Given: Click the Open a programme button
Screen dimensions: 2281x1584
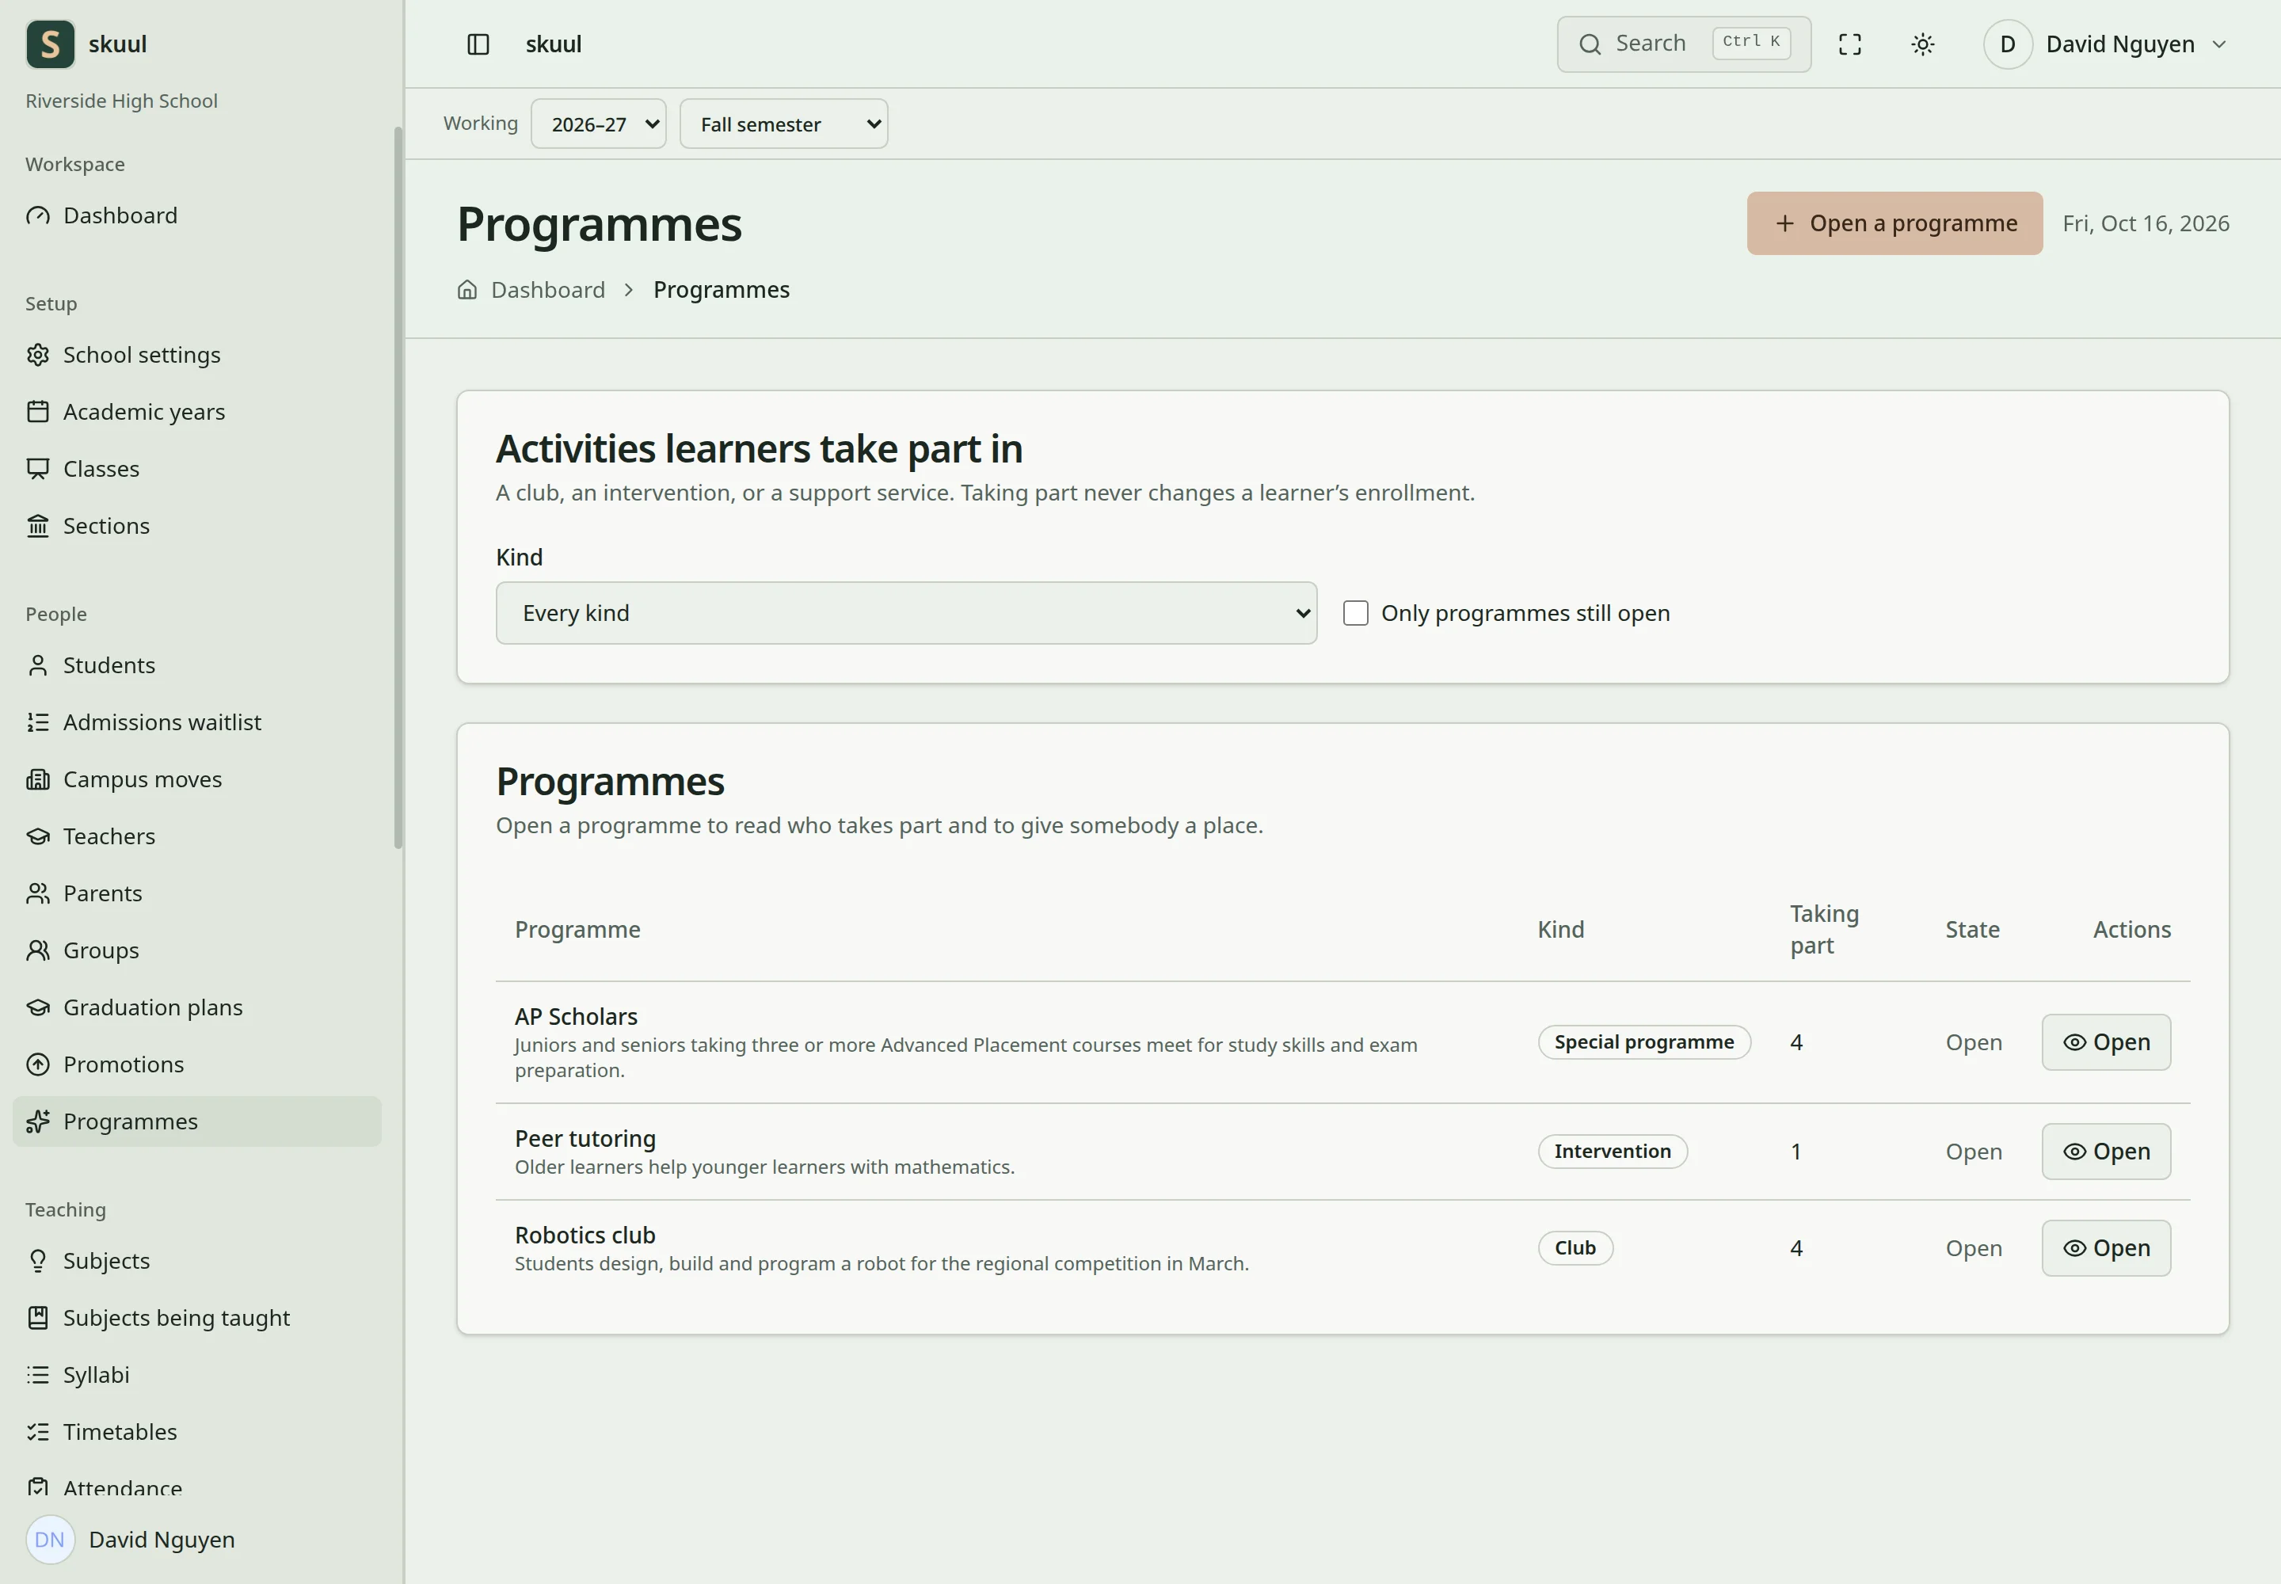Looking at the screenshot, I should pos(1894,223).
